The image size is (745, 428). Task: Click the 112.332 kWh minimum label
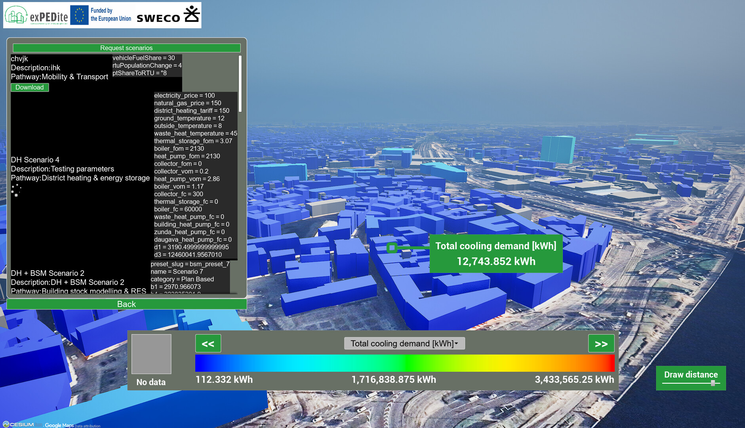[224, 379]
